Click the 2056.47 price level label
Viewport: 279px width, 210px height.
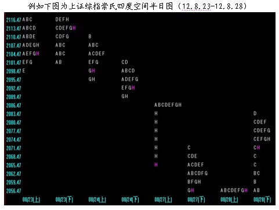point(13,191)
